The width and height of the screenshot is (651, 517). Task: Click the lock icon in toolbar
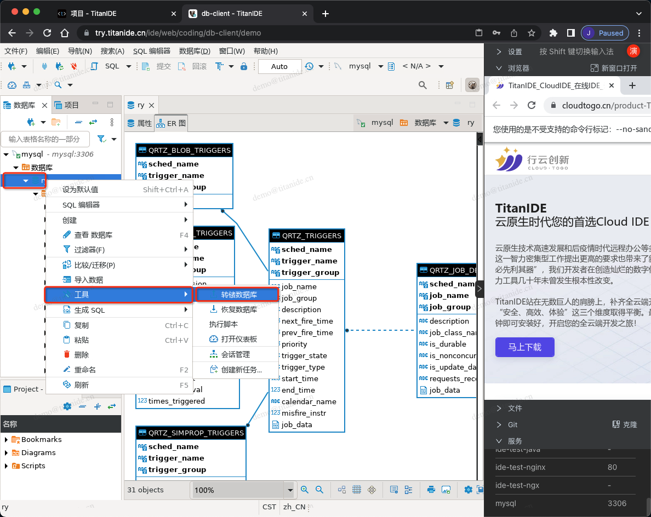click(x=244, y=66)
